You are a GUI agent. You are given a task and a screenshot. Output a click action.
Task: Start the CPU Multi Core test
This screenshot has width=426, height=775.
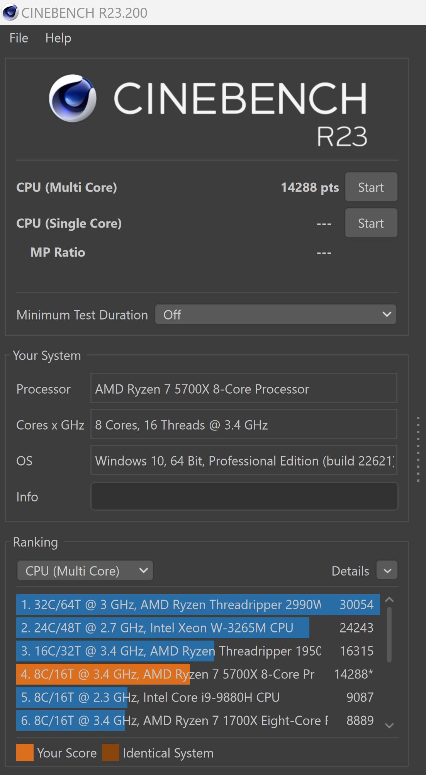point(371,187)
